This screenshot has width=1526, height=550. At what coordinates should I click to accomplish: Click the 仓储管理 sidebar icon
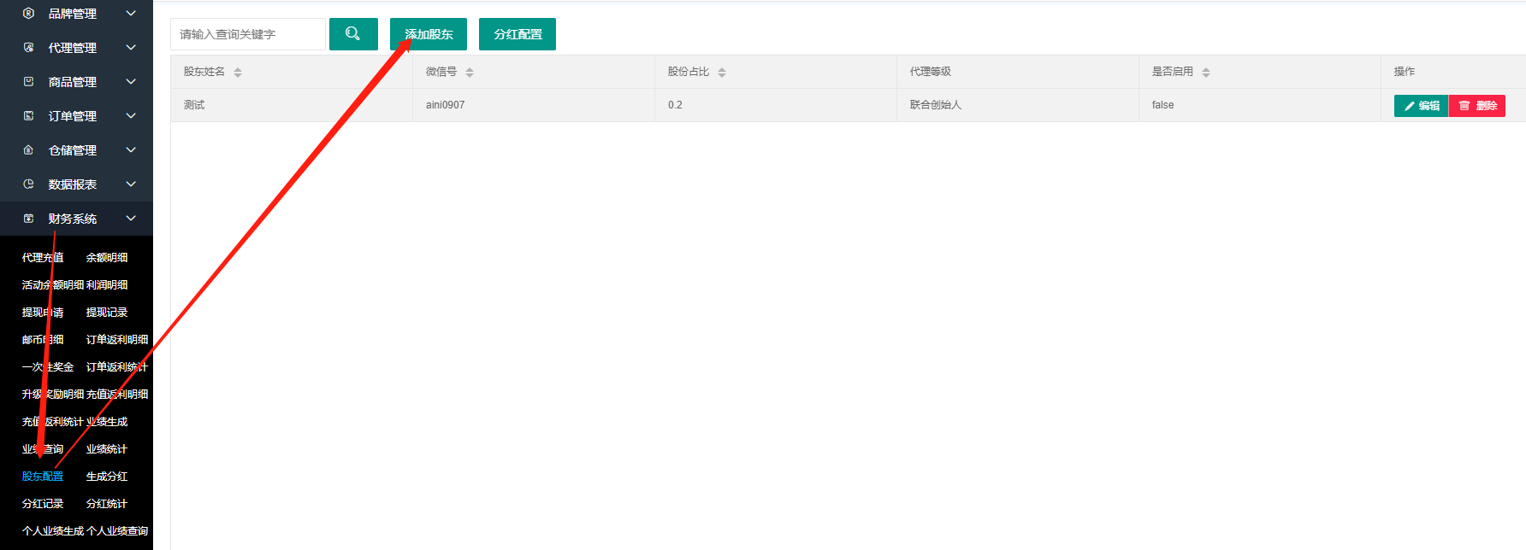(28, 150)
